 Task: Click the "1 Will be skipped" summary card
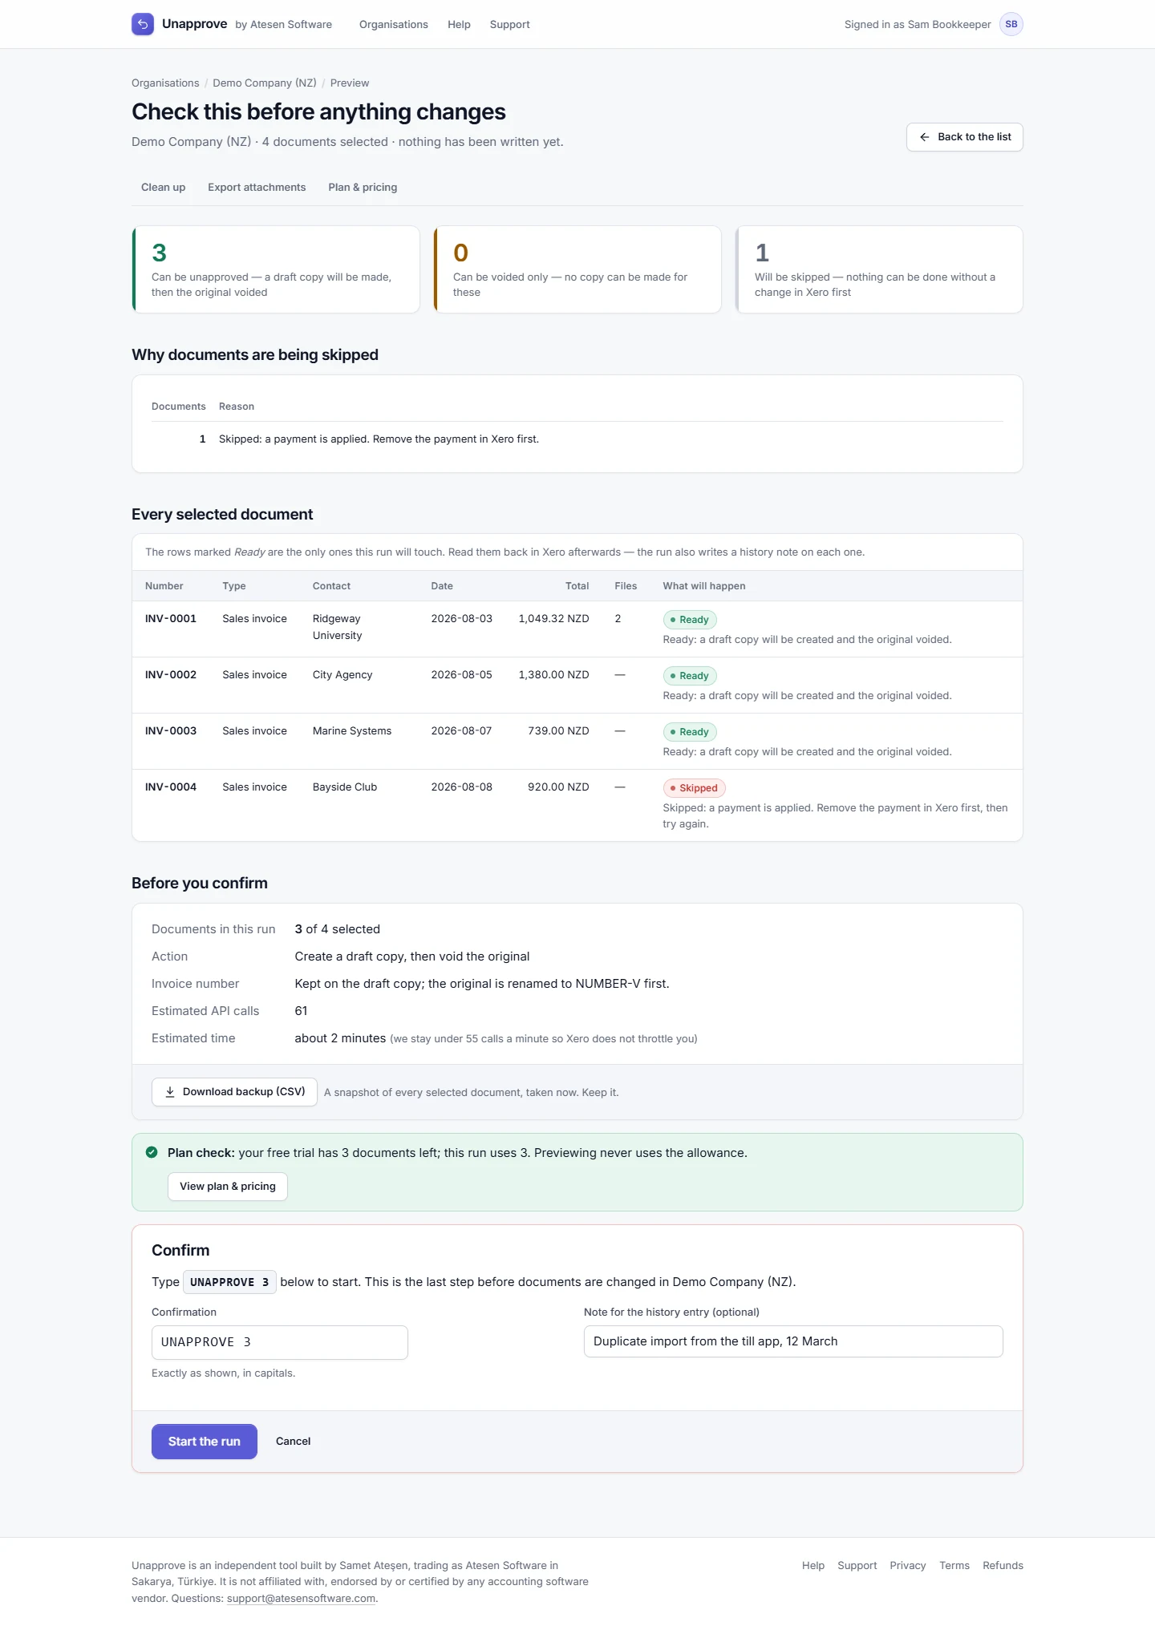point(879,269)
